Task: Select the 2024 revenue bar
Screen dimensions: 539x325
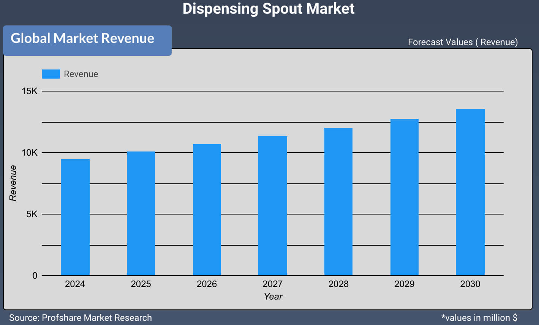Action: click(75, 217)
